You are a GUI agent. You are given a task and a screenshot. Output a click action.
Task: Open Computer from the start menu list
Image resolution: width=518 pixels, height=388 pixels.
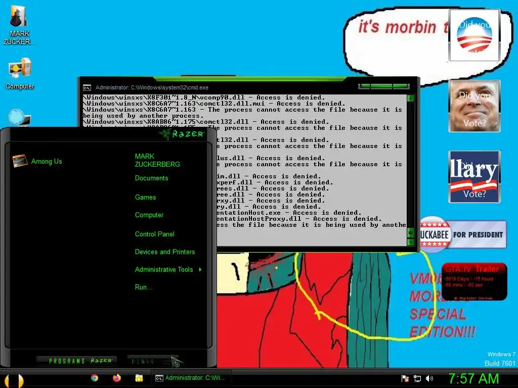[149, 215]
